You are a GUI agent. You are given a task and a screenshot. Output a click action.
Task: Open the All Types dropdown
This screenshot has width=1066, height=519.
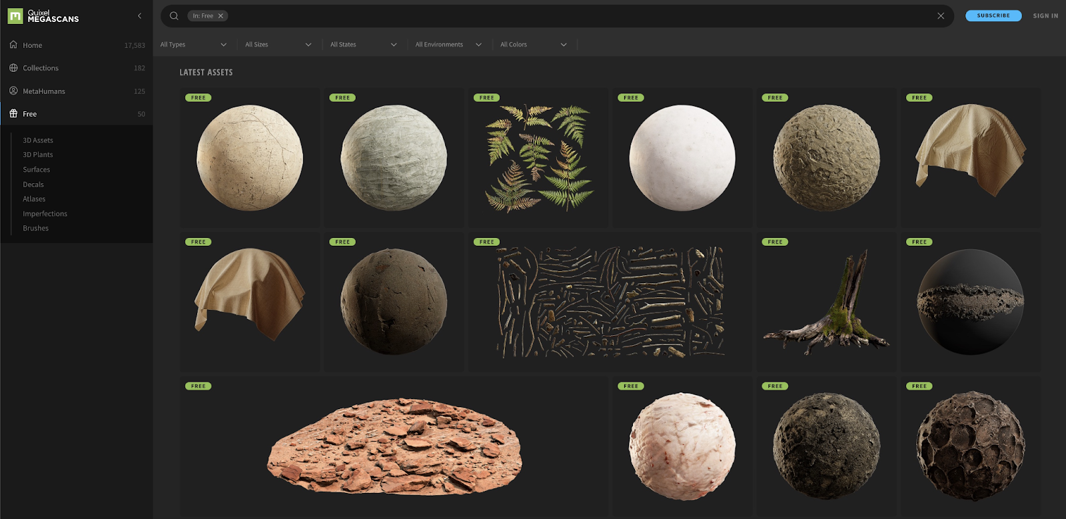coord(194,45)
